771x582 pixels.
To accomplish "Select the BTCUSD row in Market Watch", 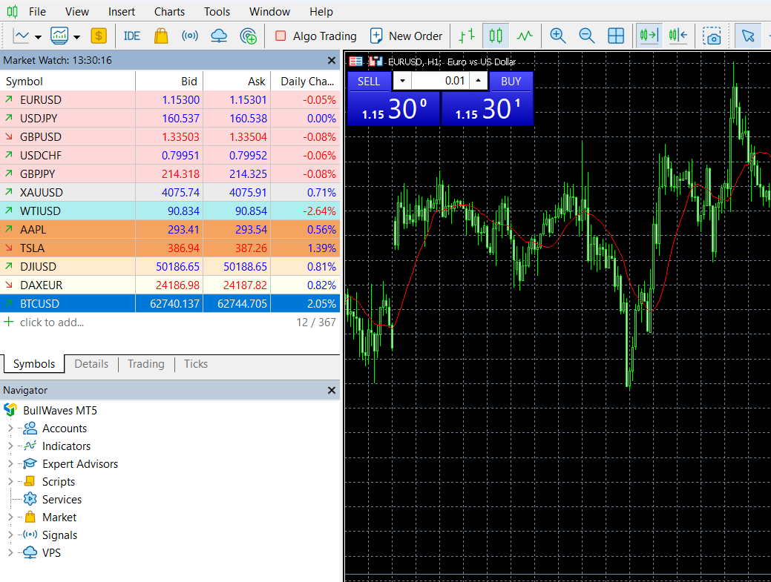I will pos(170,303).
